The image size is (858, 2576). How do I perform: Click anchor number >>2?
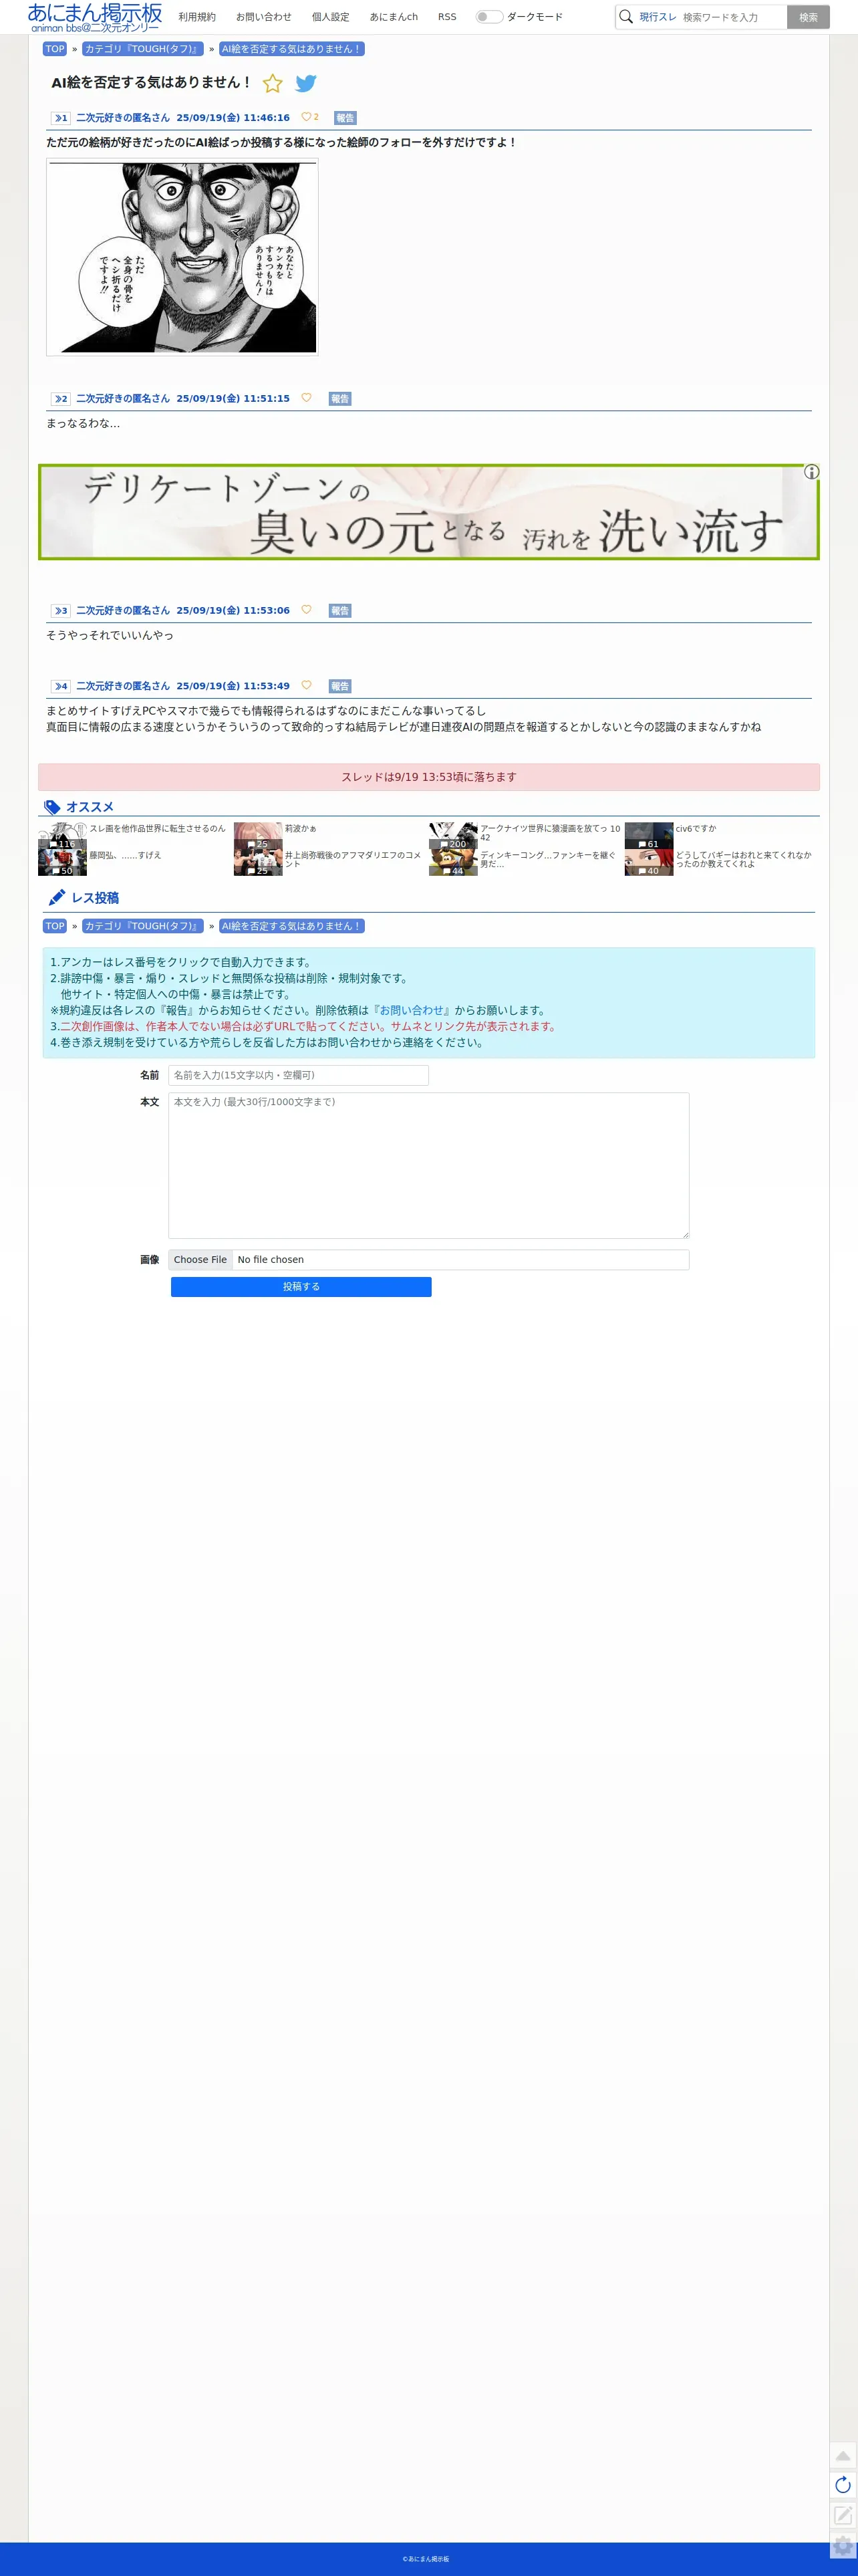[x=61, y=399]
